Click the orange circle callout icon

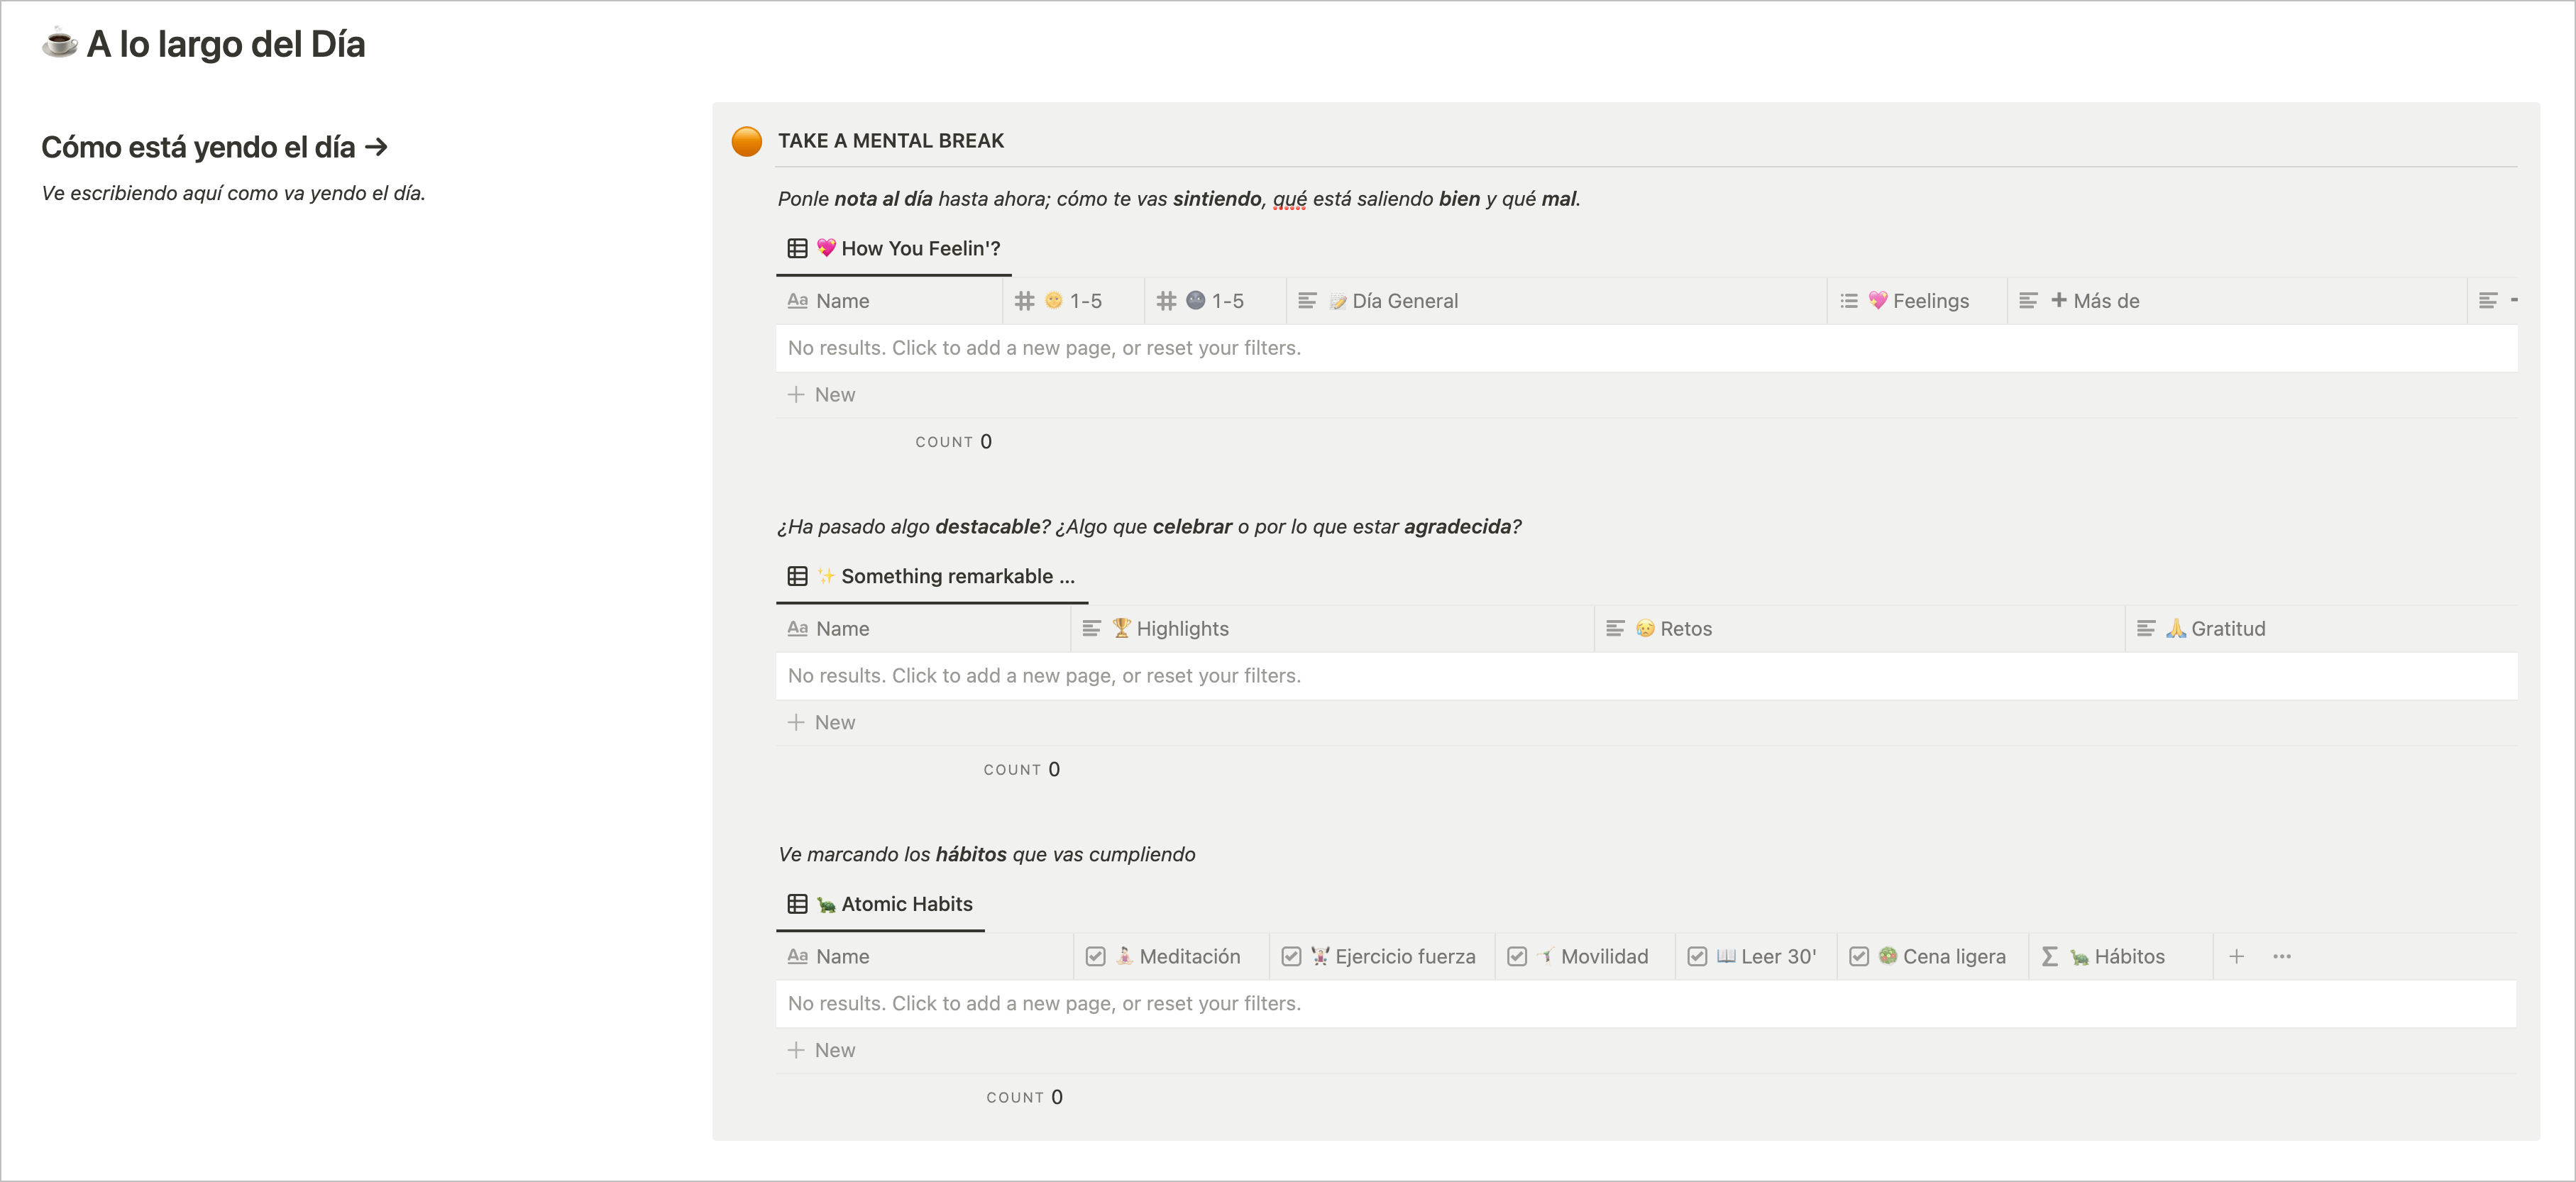point(746,141)
